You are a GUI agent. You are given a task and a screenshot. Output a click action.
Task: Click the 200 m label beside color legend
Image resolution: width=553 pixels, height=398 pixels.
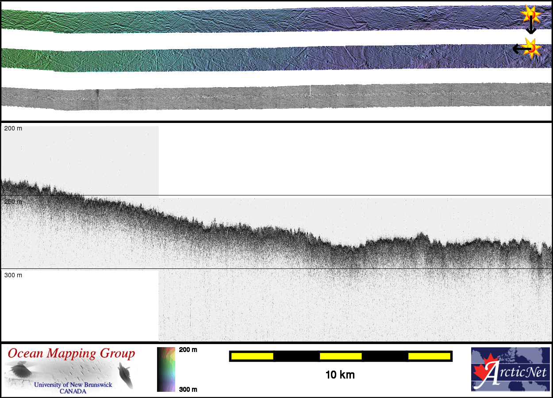(x=188, y=350)
